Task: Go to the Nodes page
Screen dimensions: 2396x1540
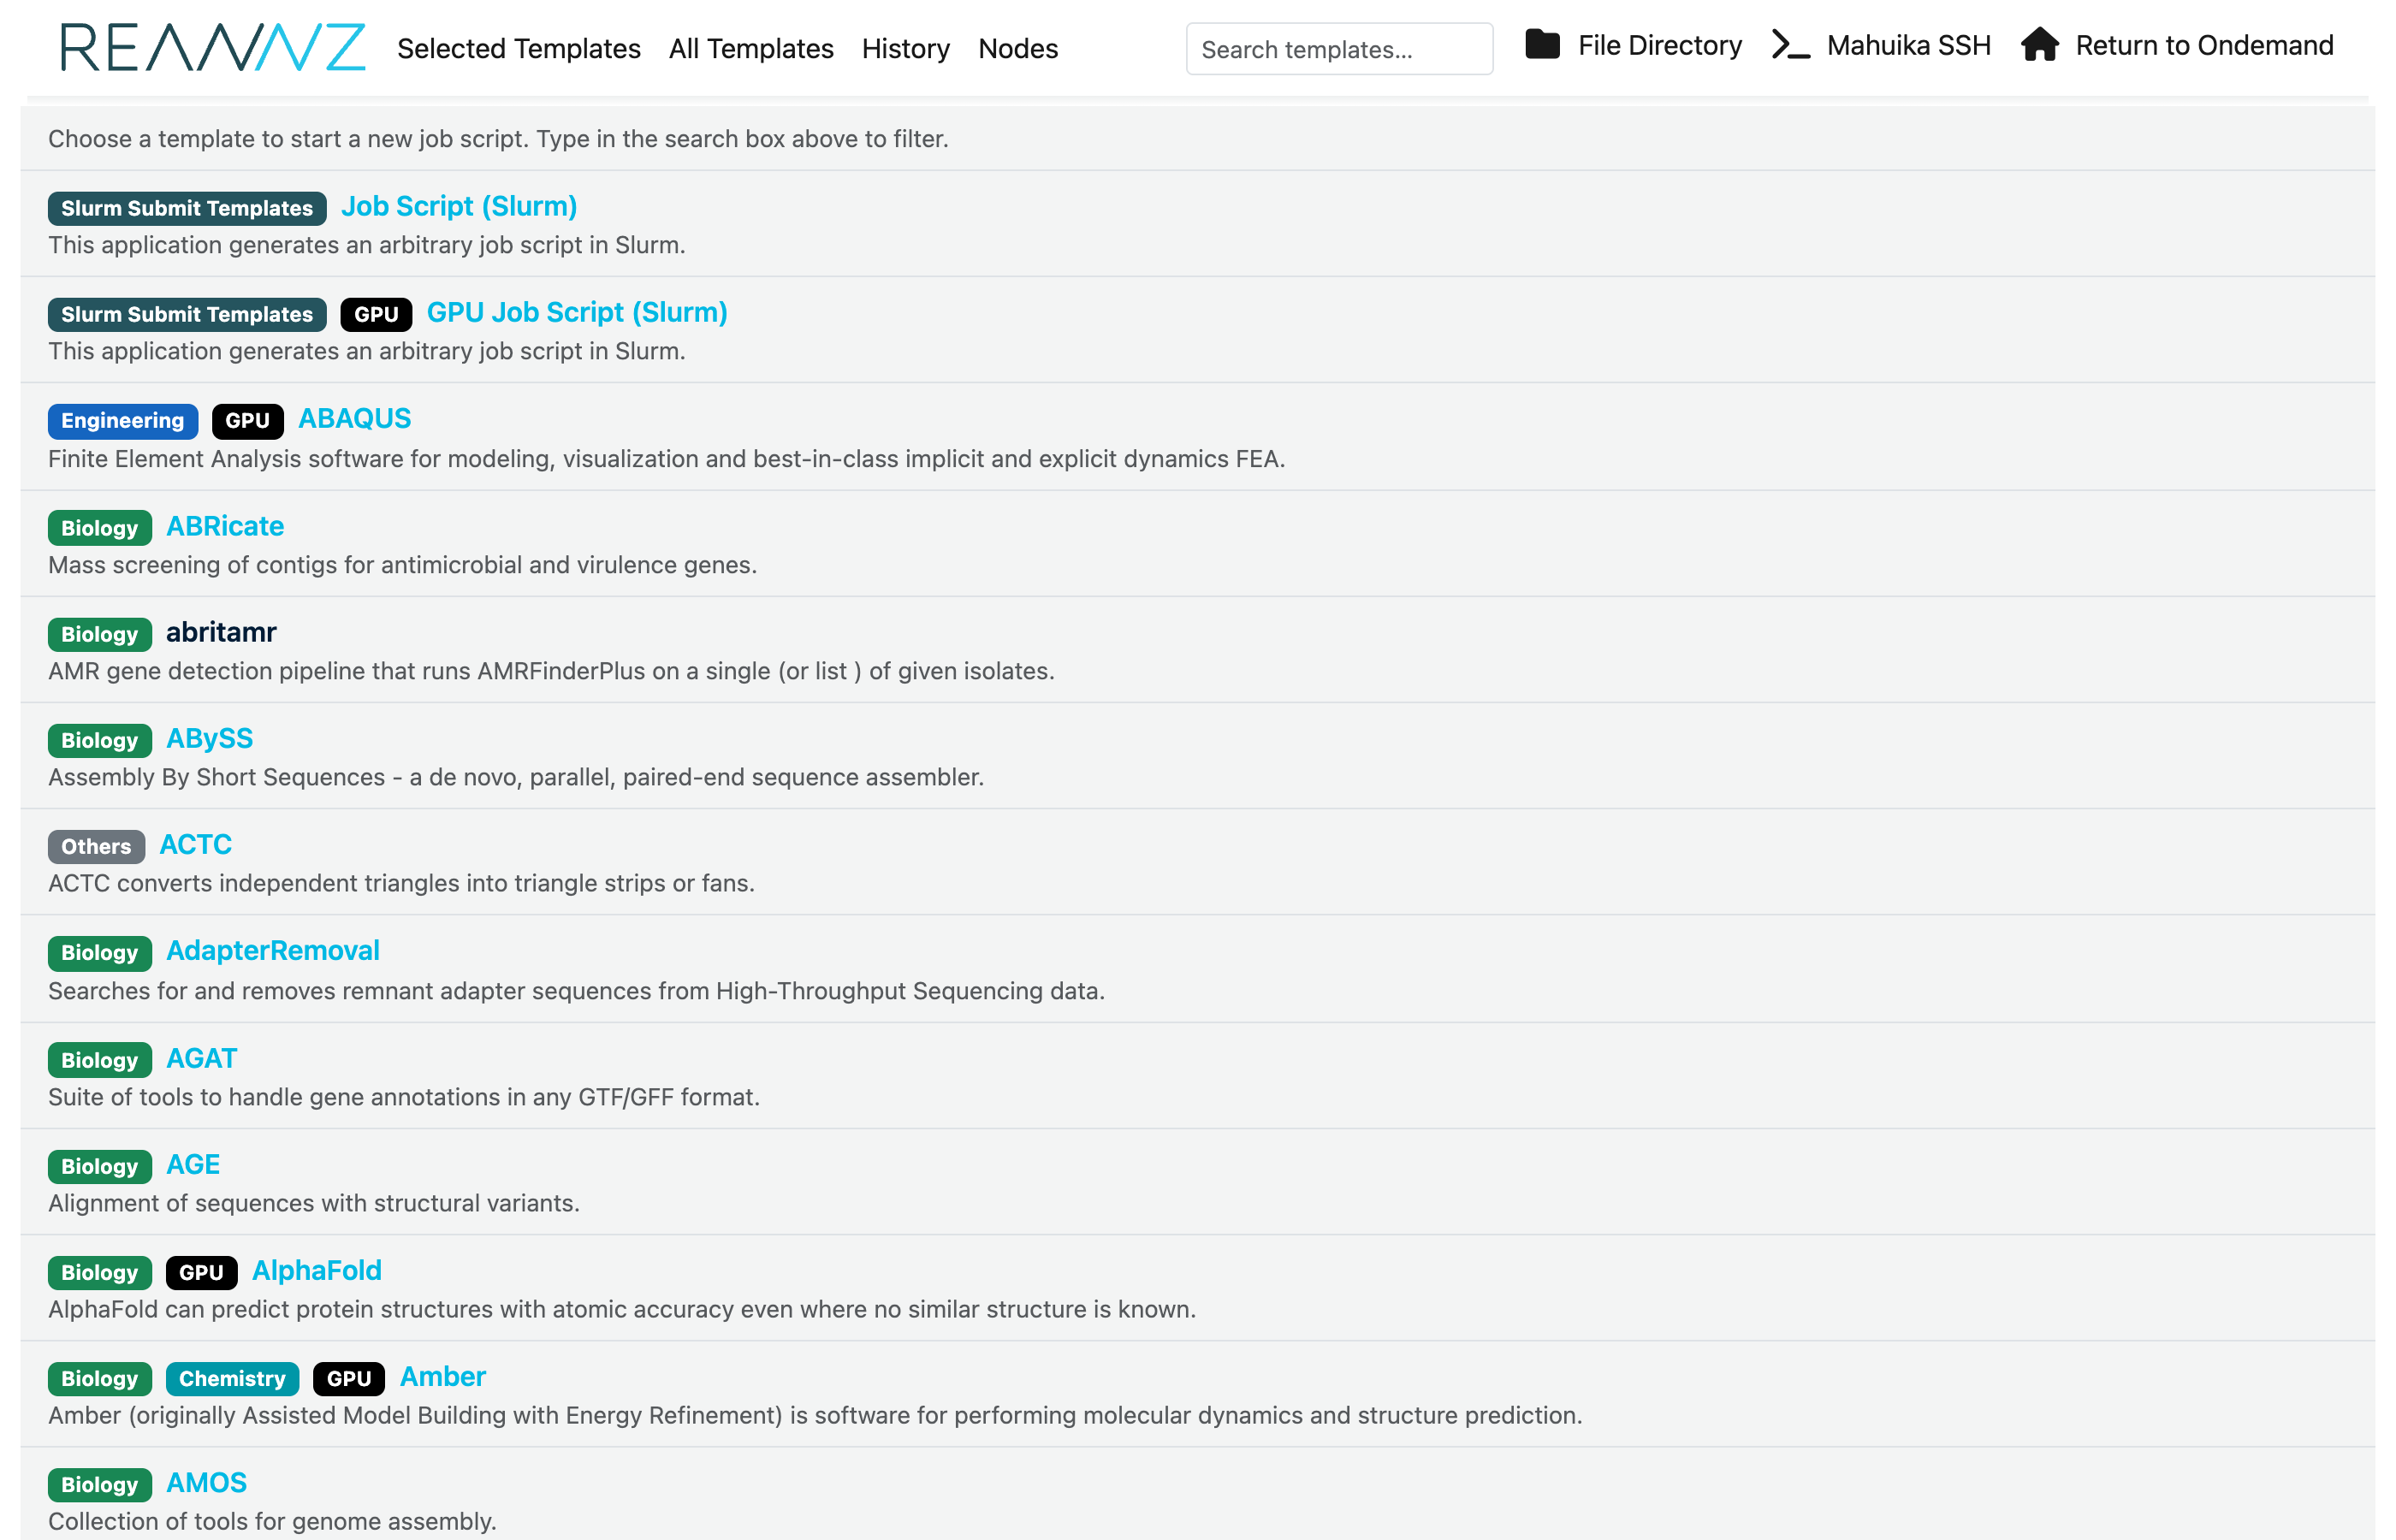Action: (1018, 48)
